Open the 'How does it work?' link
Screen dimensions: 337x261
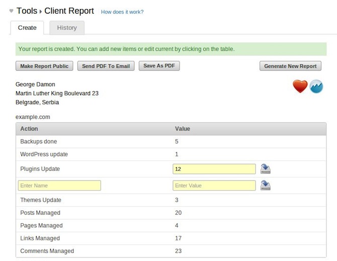(x=122, y=12)
